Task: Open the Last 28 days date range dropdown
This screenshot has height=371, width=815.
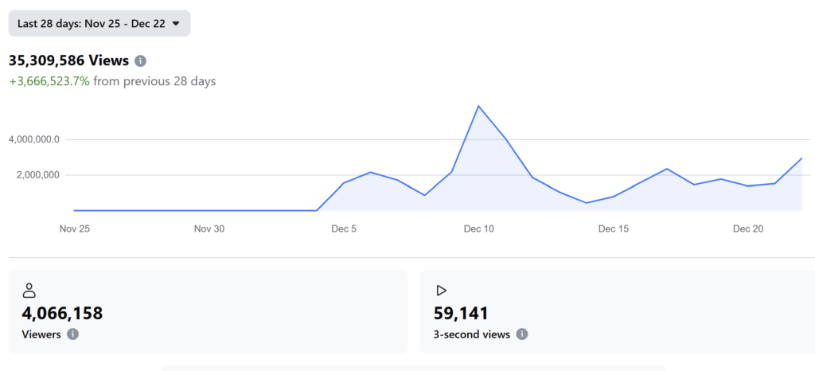Action: point(99,23)
